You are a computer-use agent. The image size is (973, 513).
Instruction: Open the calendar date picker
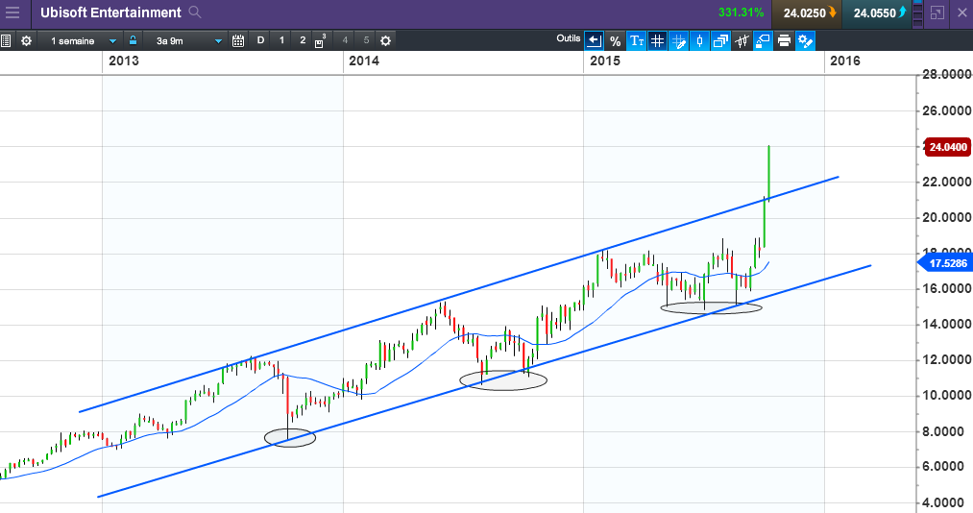pyautogui.click(x=238, y=41)
